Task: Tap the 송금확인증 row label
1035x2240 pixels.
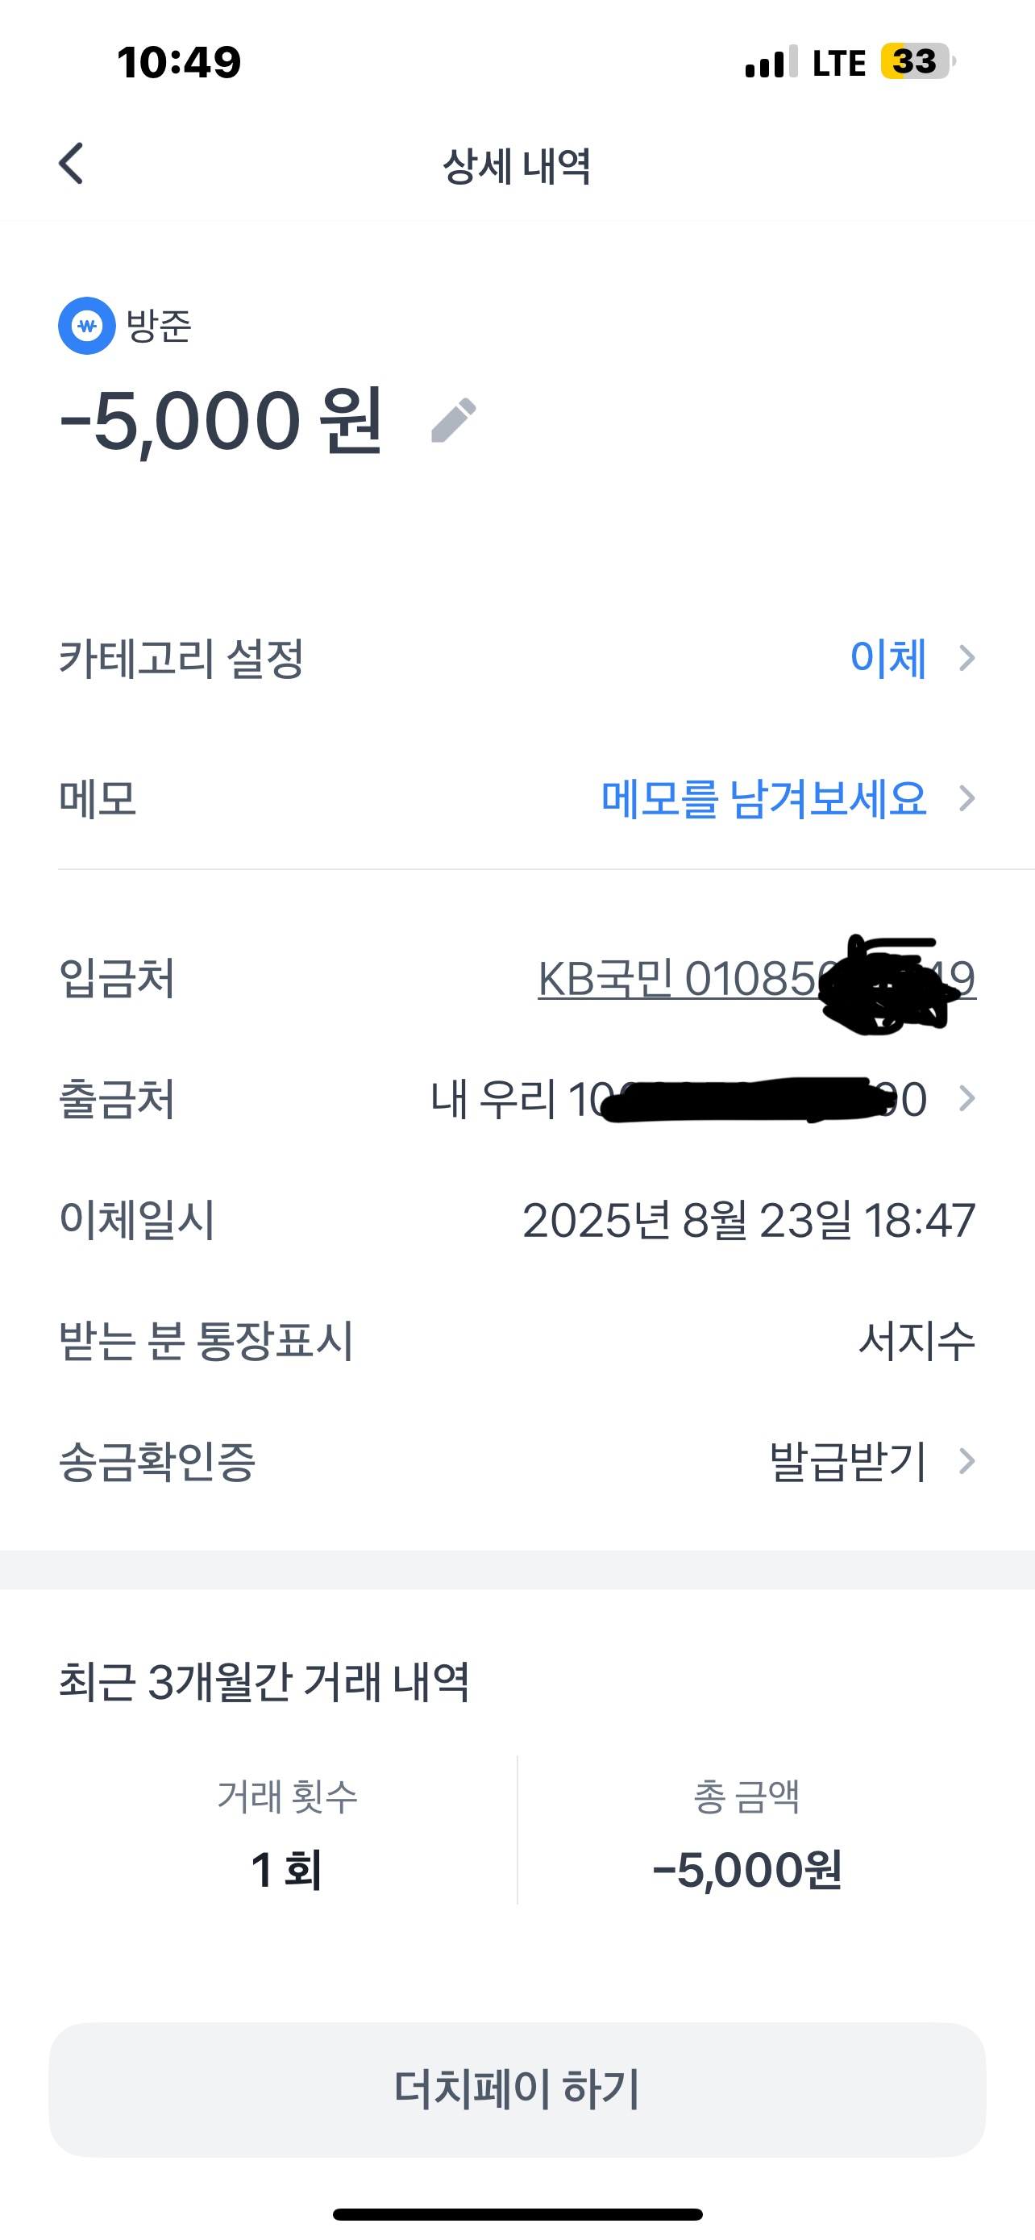Action: 157,1462
